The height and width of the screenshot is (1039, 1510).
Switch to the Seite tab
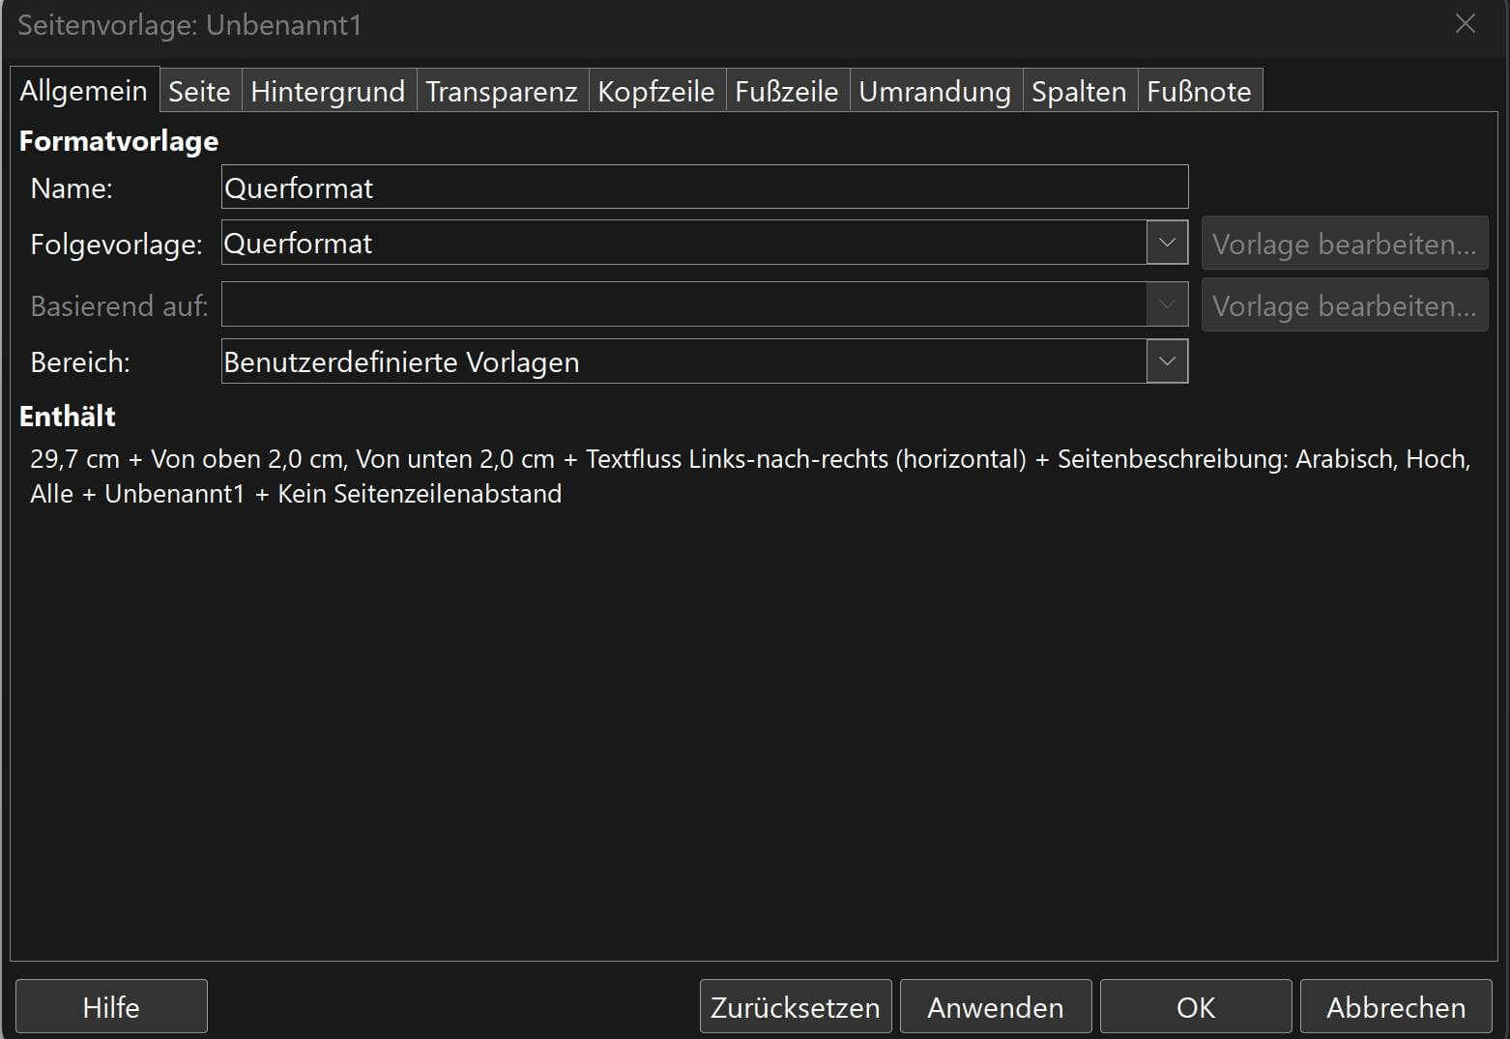(199, 91)
